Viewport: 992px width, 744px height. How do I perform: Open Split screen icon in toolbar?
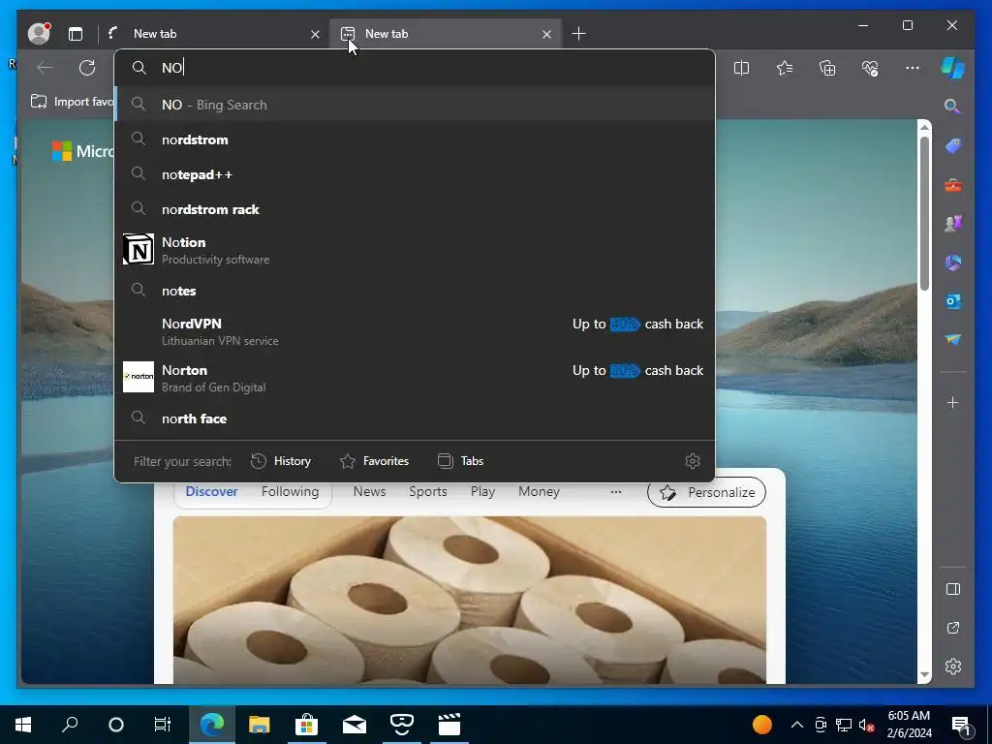pyautogui.click(x=741, y=68)
